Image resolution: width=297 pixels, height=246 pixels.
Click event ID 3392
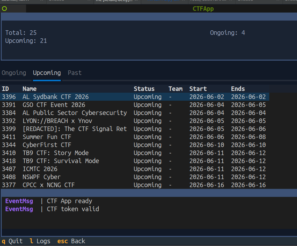(x=9, y=121)
